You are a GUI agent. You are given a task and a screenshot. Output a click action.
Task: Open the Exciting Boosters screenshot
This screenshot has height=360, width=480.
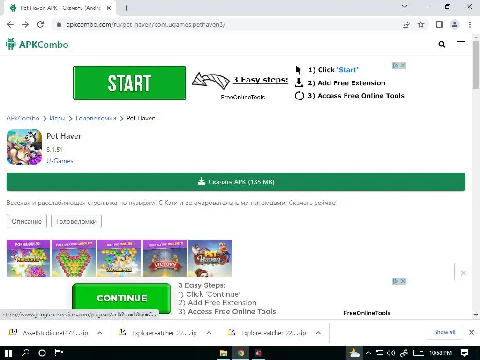(x=119, y=258)
